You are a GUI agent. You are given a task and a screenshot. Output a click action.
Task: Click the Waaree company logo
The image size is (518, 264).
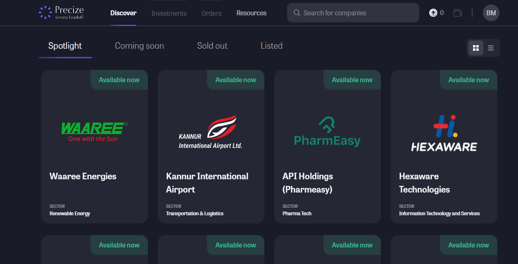[x=95, y=131]
